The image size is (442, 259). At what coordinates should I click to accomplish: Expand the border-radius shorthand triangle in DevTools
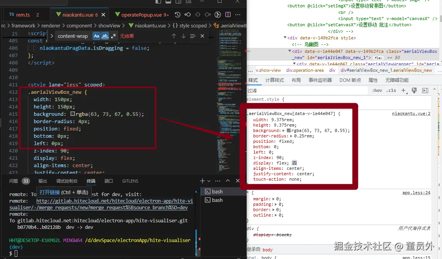[x=291, y=136]
